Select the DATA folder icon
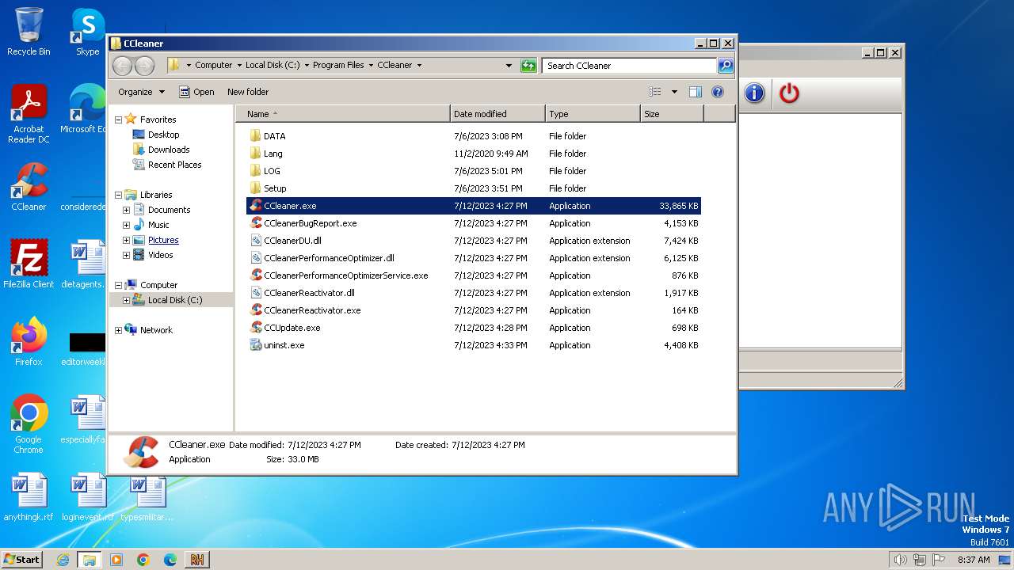 pyautogui.click(x=255, y=136)
